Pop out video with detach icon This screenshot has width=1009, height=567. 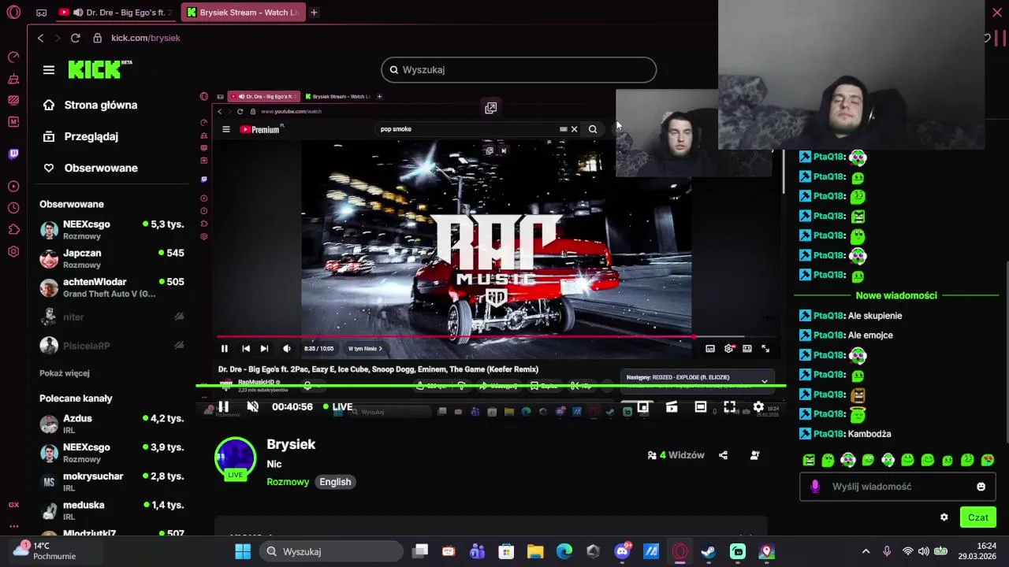pyautogui.click(x=490, y=108)
